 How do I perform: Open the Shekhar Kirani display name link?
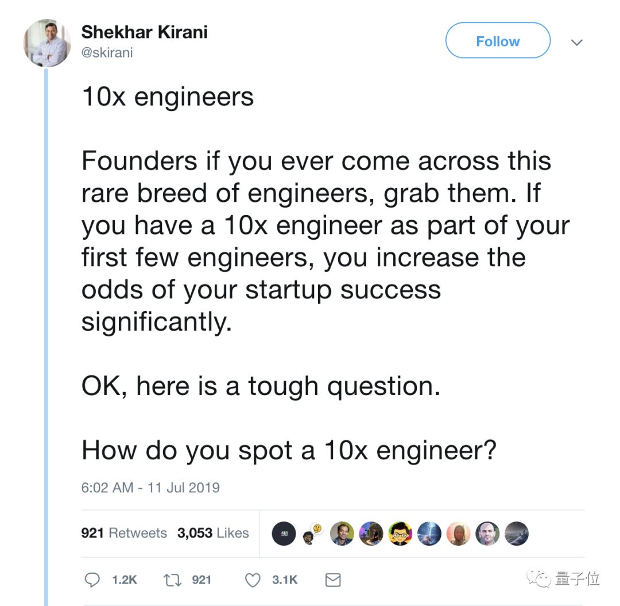pyautogui.click(x=144, y=32)
